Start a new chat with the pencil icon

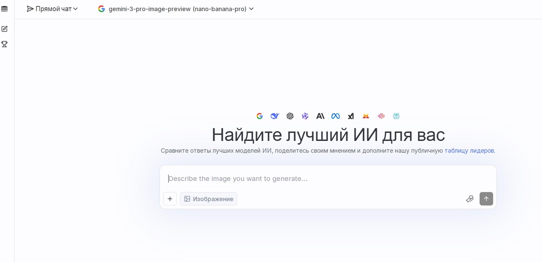[4, 29]
